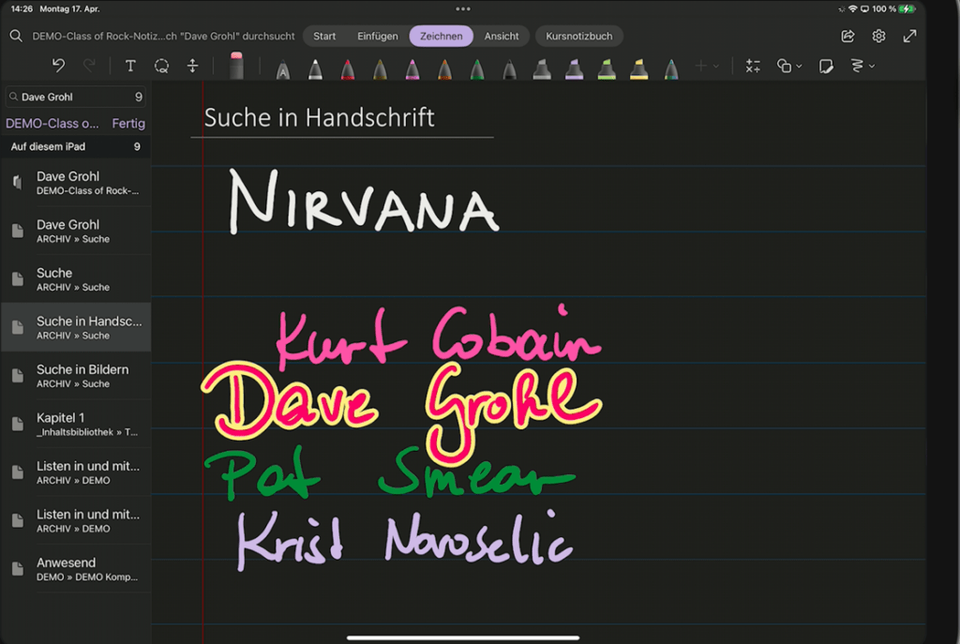Open the Anwesend result
This screenshot has height=644, width=960.
[76, 569]
